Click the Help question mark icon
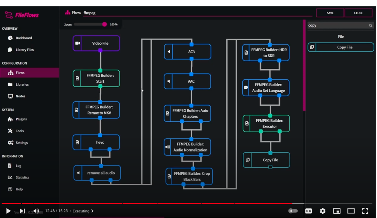This screenshot has height=218, width=377. pyautogui.click(x=10, y=189)
